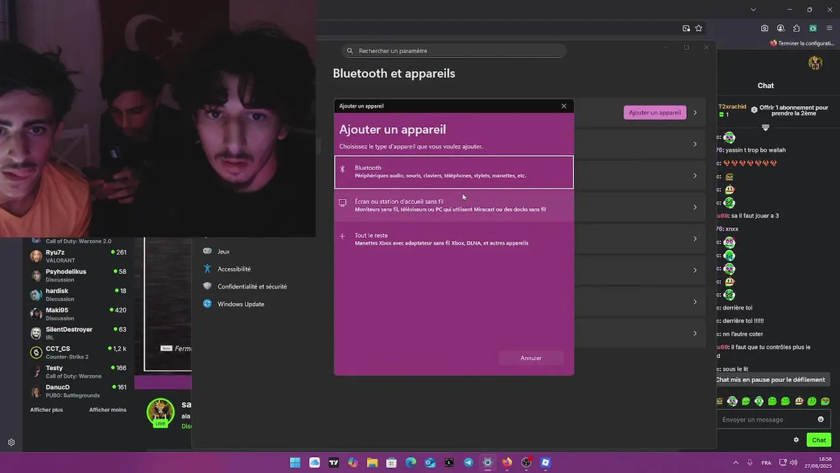Close the Ajouter un appareil dialog

click(564, 106)
